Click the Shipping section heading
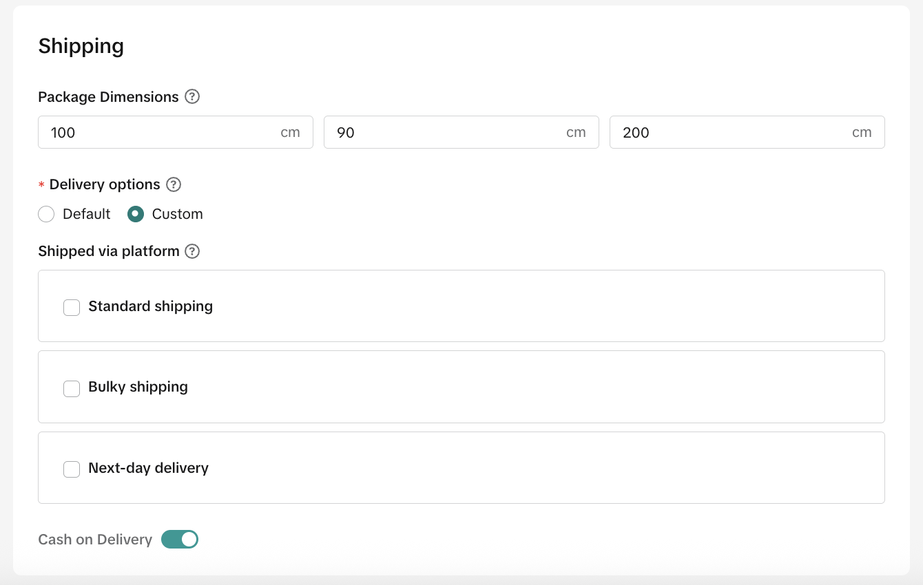The height and width of the screenshot is (585, 923). 81,46
